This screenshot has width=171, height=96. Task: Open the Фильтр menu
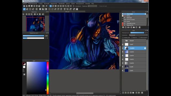[47, 3]
